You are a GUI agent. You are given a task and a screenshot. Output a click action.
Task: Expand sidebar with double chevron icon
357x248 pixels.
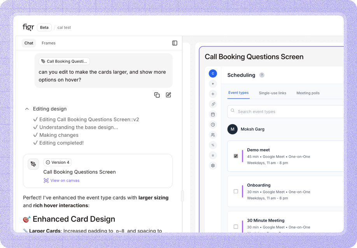(x=213, y=84)
